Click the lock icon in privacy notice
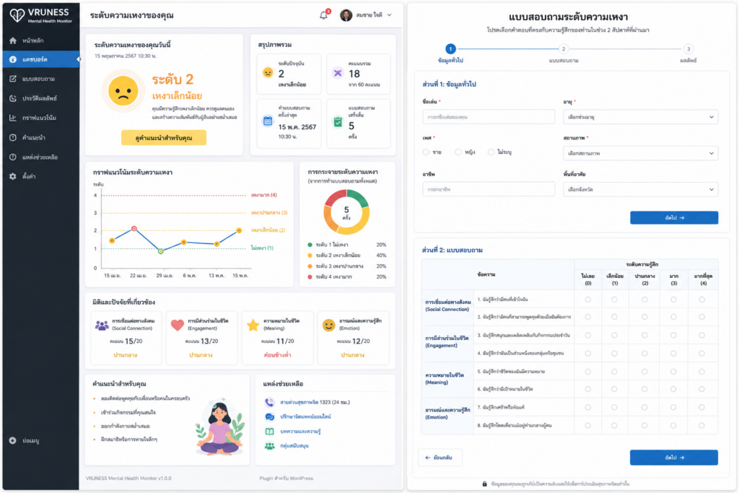Viewport: 739px width, 493px height. (x=484, y=484)
